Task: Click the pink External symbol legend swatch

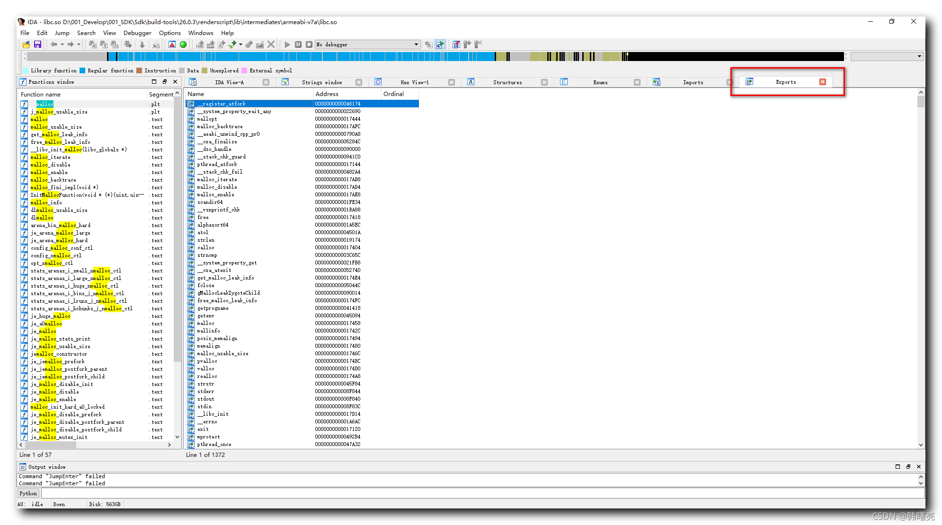Action: point(244,70)
